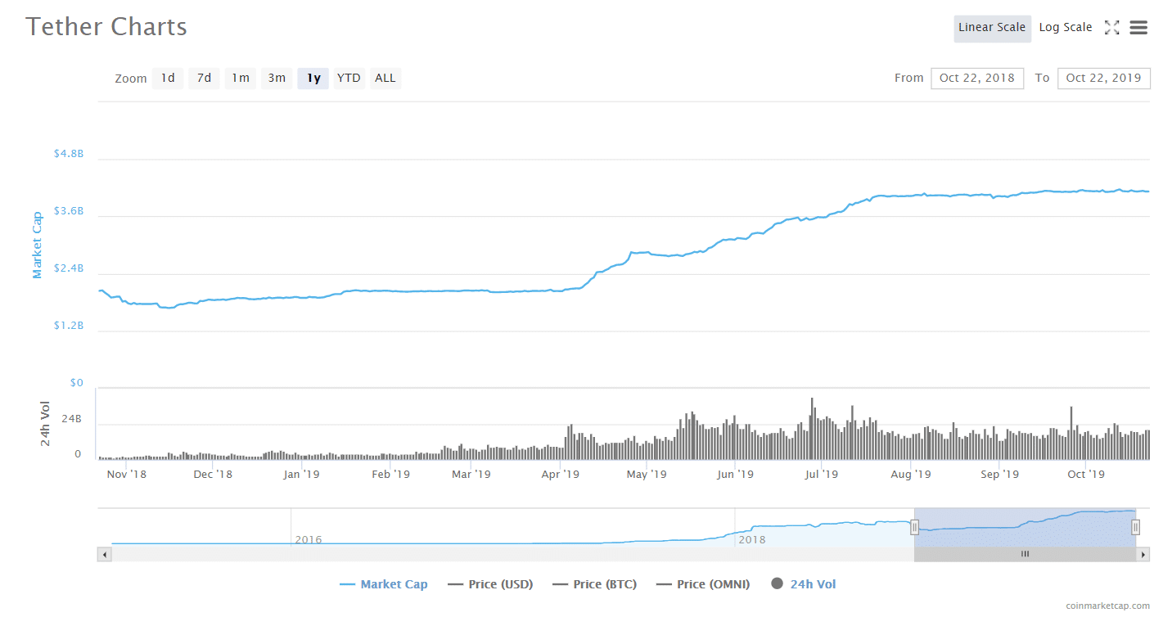This screenshot has width=1172, height=626.
Task: Edit the From date field
Action: 976,79
